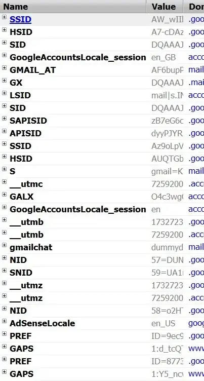Expand the LSID cookie details
The height and width of the screenshot is (381, 204).
tap(4, 93)
